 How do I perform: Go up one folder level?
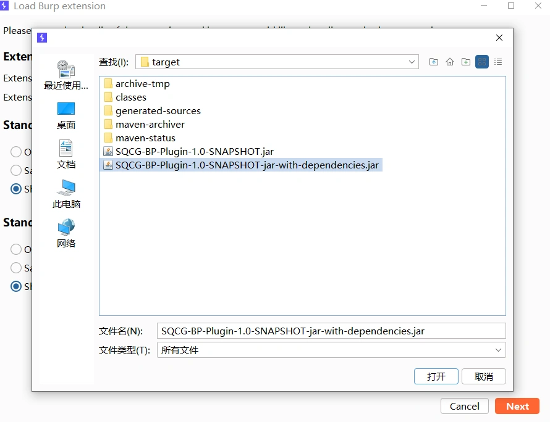coord(434,62)
